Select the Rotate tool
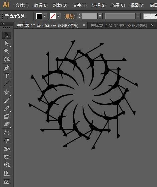Viewport: 157px width, 187px height. [x=7, y=133]
